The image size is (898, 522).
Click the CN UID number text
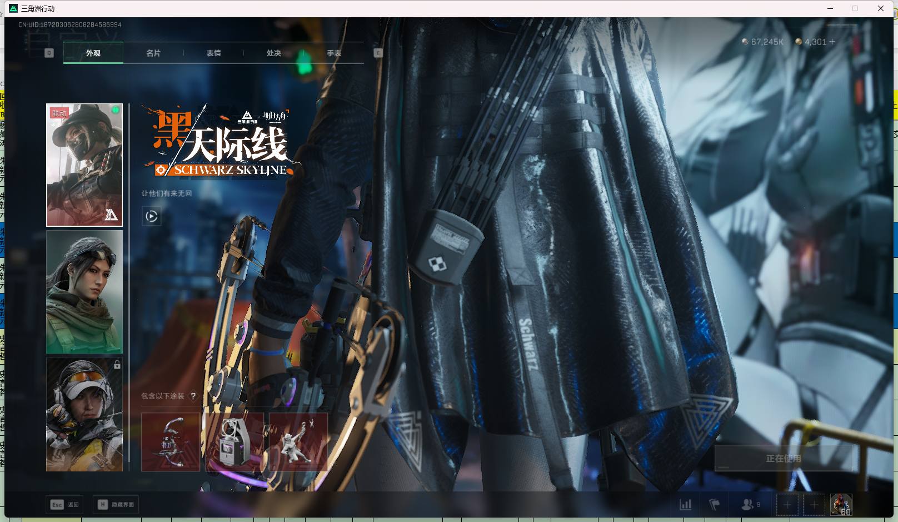click(70, 24)
